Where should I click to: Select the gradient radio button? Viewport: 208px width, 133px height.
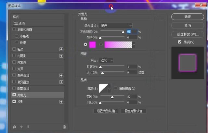pyautogui.click(x=101, y=44)
